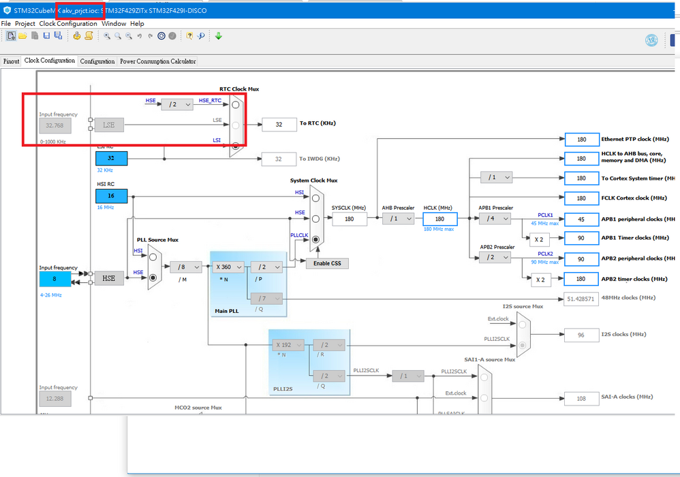
Task: Click the Enable CSS button
Action: [328, 263]
